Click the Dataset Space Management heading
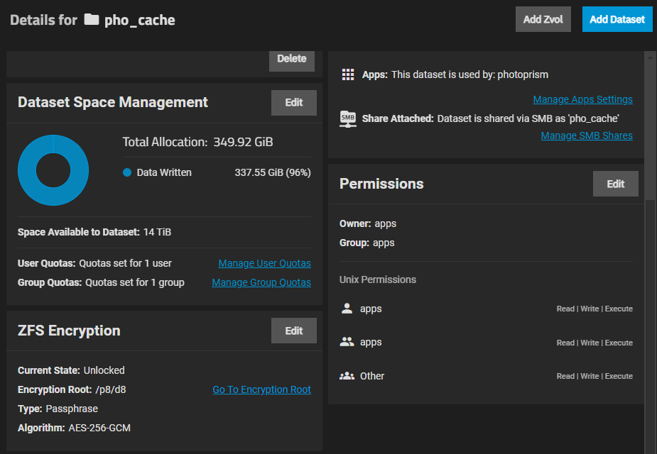This screenshot has height=454, width=657. click(x=113, y=103)
